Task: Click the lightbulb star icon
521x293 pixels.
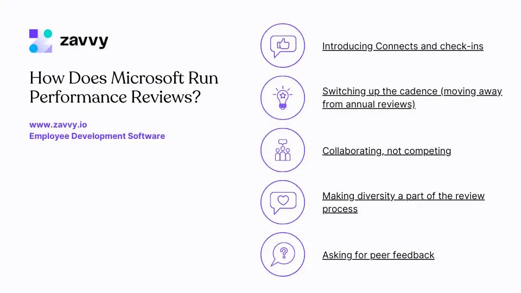Action: [283, 98]
